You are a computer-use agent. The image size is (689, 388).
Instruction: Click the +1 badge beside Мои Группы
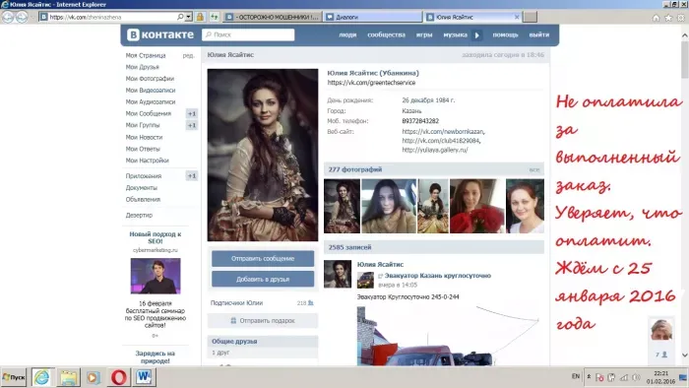tap(192, 125)
